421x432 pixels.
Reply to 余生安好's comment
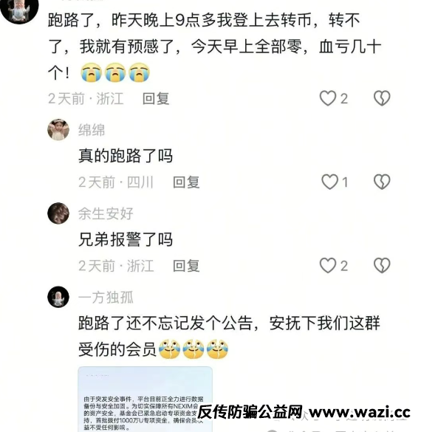(186, 266)
